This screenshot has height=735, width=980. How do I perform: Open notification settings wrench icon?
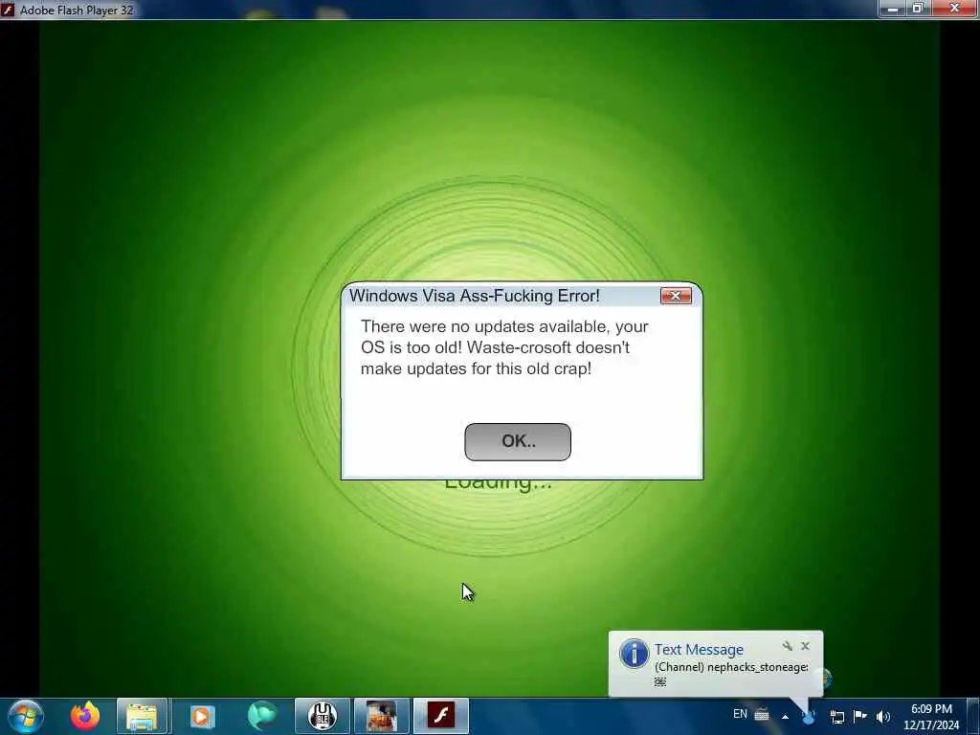(788, 646)
